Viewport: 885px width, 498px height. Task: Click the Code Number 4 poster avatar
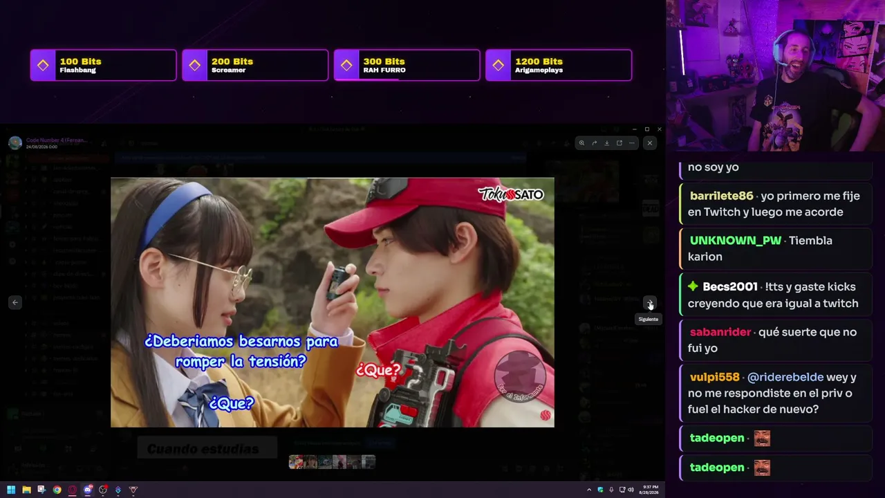tap(15, 143)
